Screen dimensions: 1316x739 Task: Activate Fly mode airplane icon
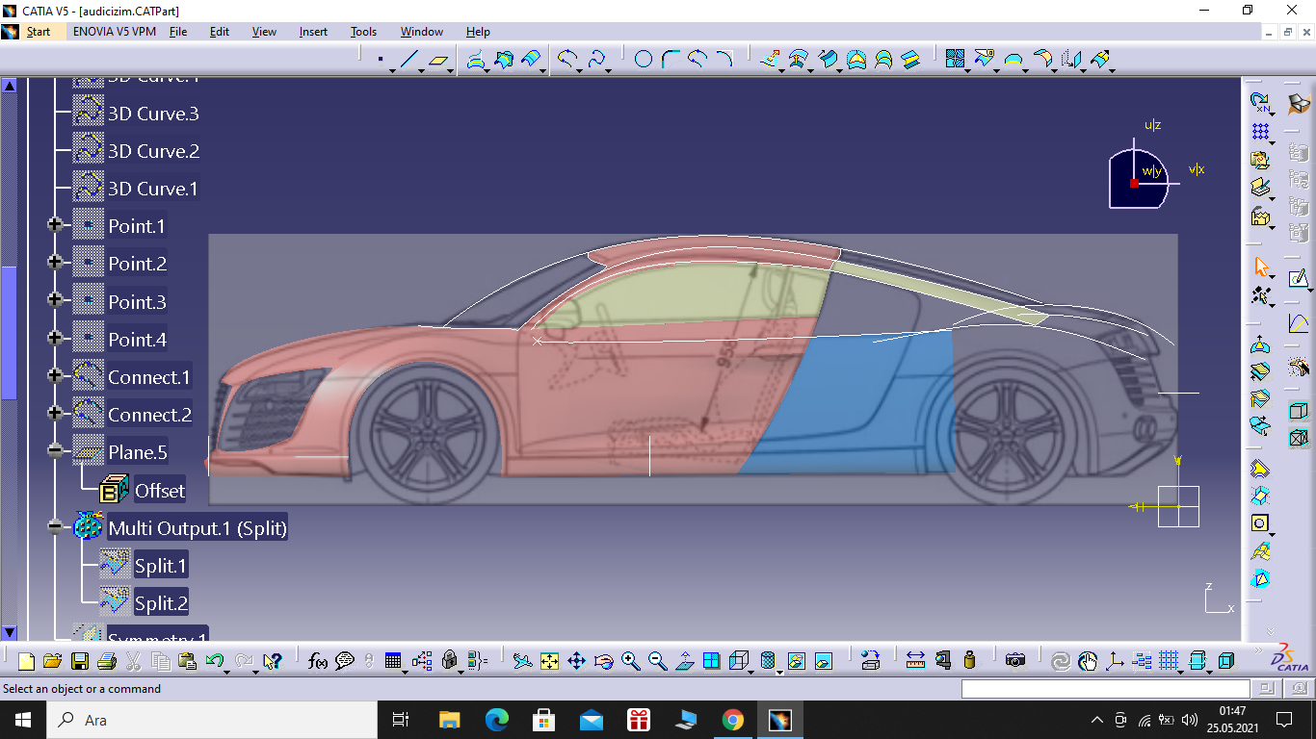pyautogui.click(x=522, y=661)
